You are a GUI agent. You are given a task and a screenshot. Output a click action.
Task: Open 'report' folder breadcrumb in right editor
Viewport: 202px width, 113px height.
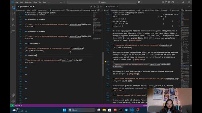click(x=164, y=10)
